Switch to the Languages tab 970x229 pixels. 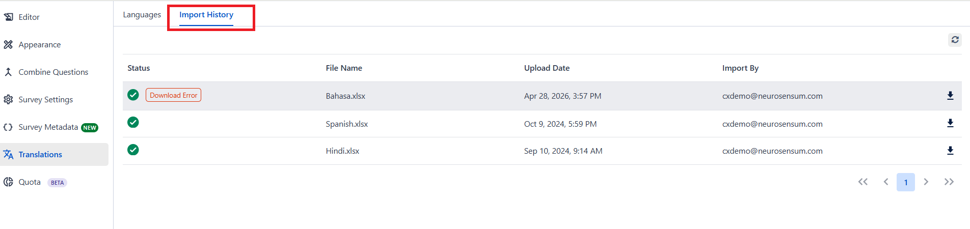click(x=142, y=15)
